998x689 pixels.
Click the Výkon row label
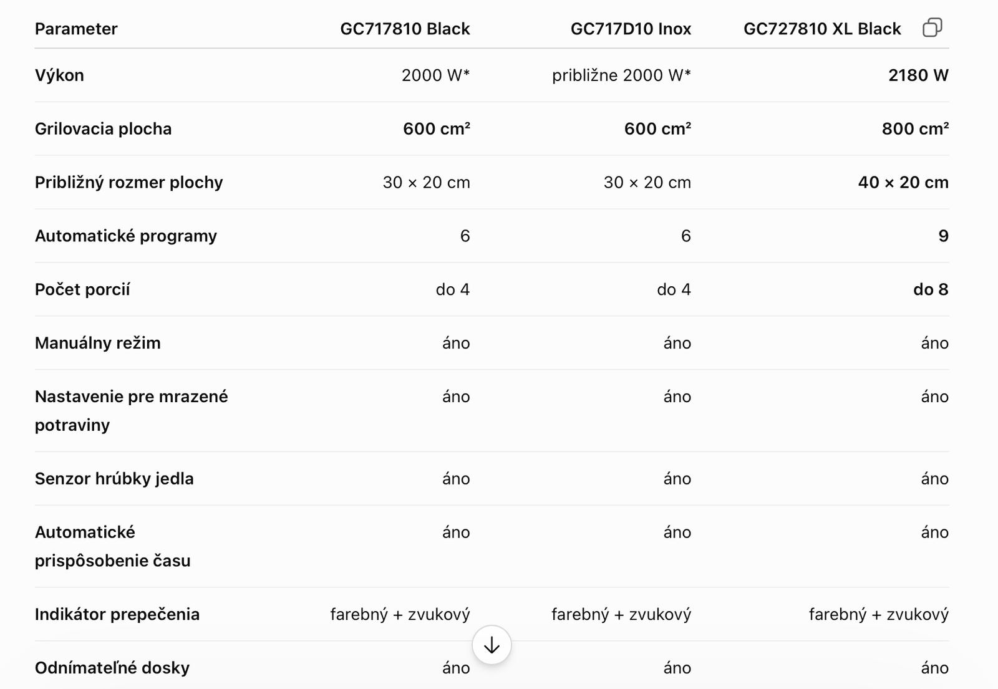pyautogui.click(x=59, y=75)
